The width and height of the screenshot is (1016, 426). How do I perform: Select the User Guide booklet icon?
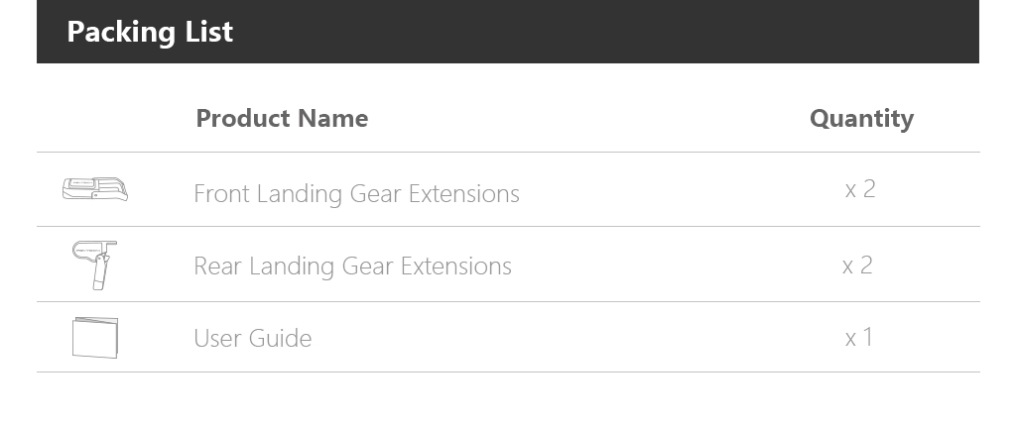click(x=95, y=337)
